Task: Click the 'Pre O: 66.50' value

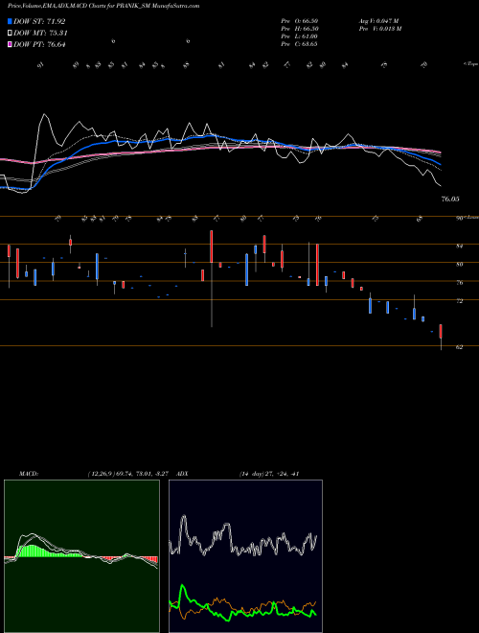Action: [x=299, y=21]
